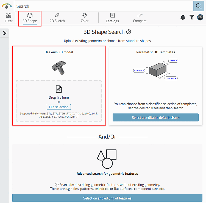Focus the top Search input field
Screen dimensions: 206x203
point(104,6)
